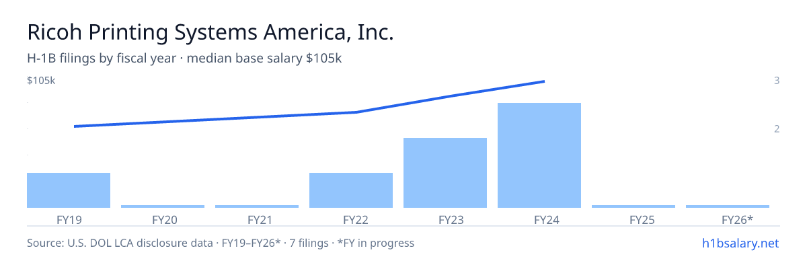
Task: Select the FY26* in-progress bar
Action: pyautogui.click(x=728, y=206)
